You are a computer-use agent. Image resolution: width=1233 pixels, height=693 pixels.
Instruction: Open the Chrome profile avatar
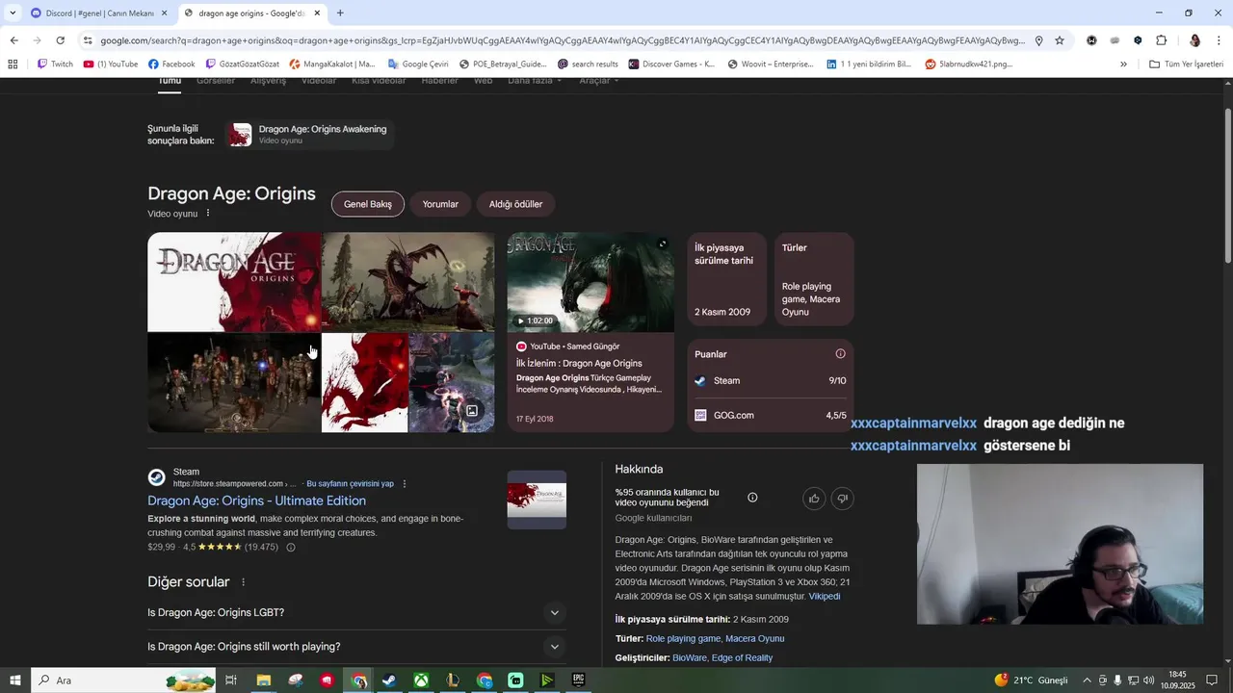[x=1195, y=40]
